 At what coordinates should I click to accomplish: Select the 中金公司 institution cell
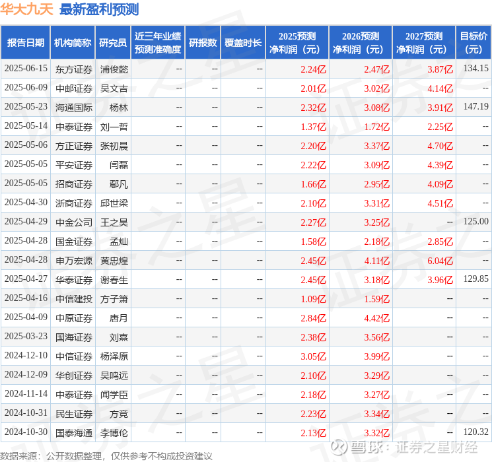74,222
